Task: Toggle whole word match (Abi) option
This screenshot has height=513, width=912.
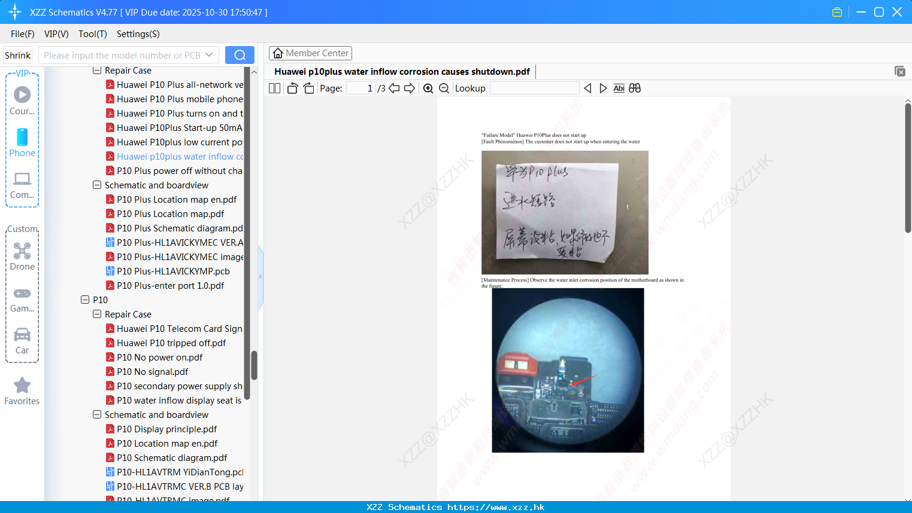Action: coord(619,88)
